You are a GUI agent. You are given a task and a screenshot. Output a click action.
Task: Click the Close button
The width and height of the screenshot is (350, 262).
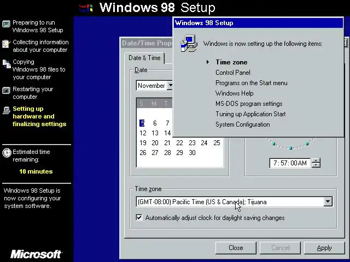tap(236, 248)
